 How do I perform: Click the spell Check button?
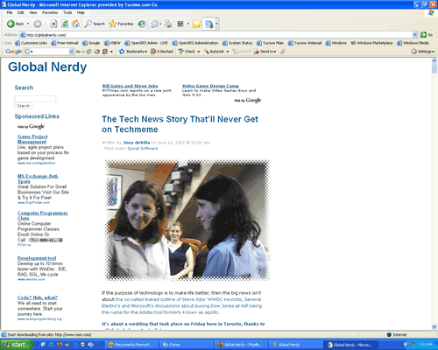187,52
